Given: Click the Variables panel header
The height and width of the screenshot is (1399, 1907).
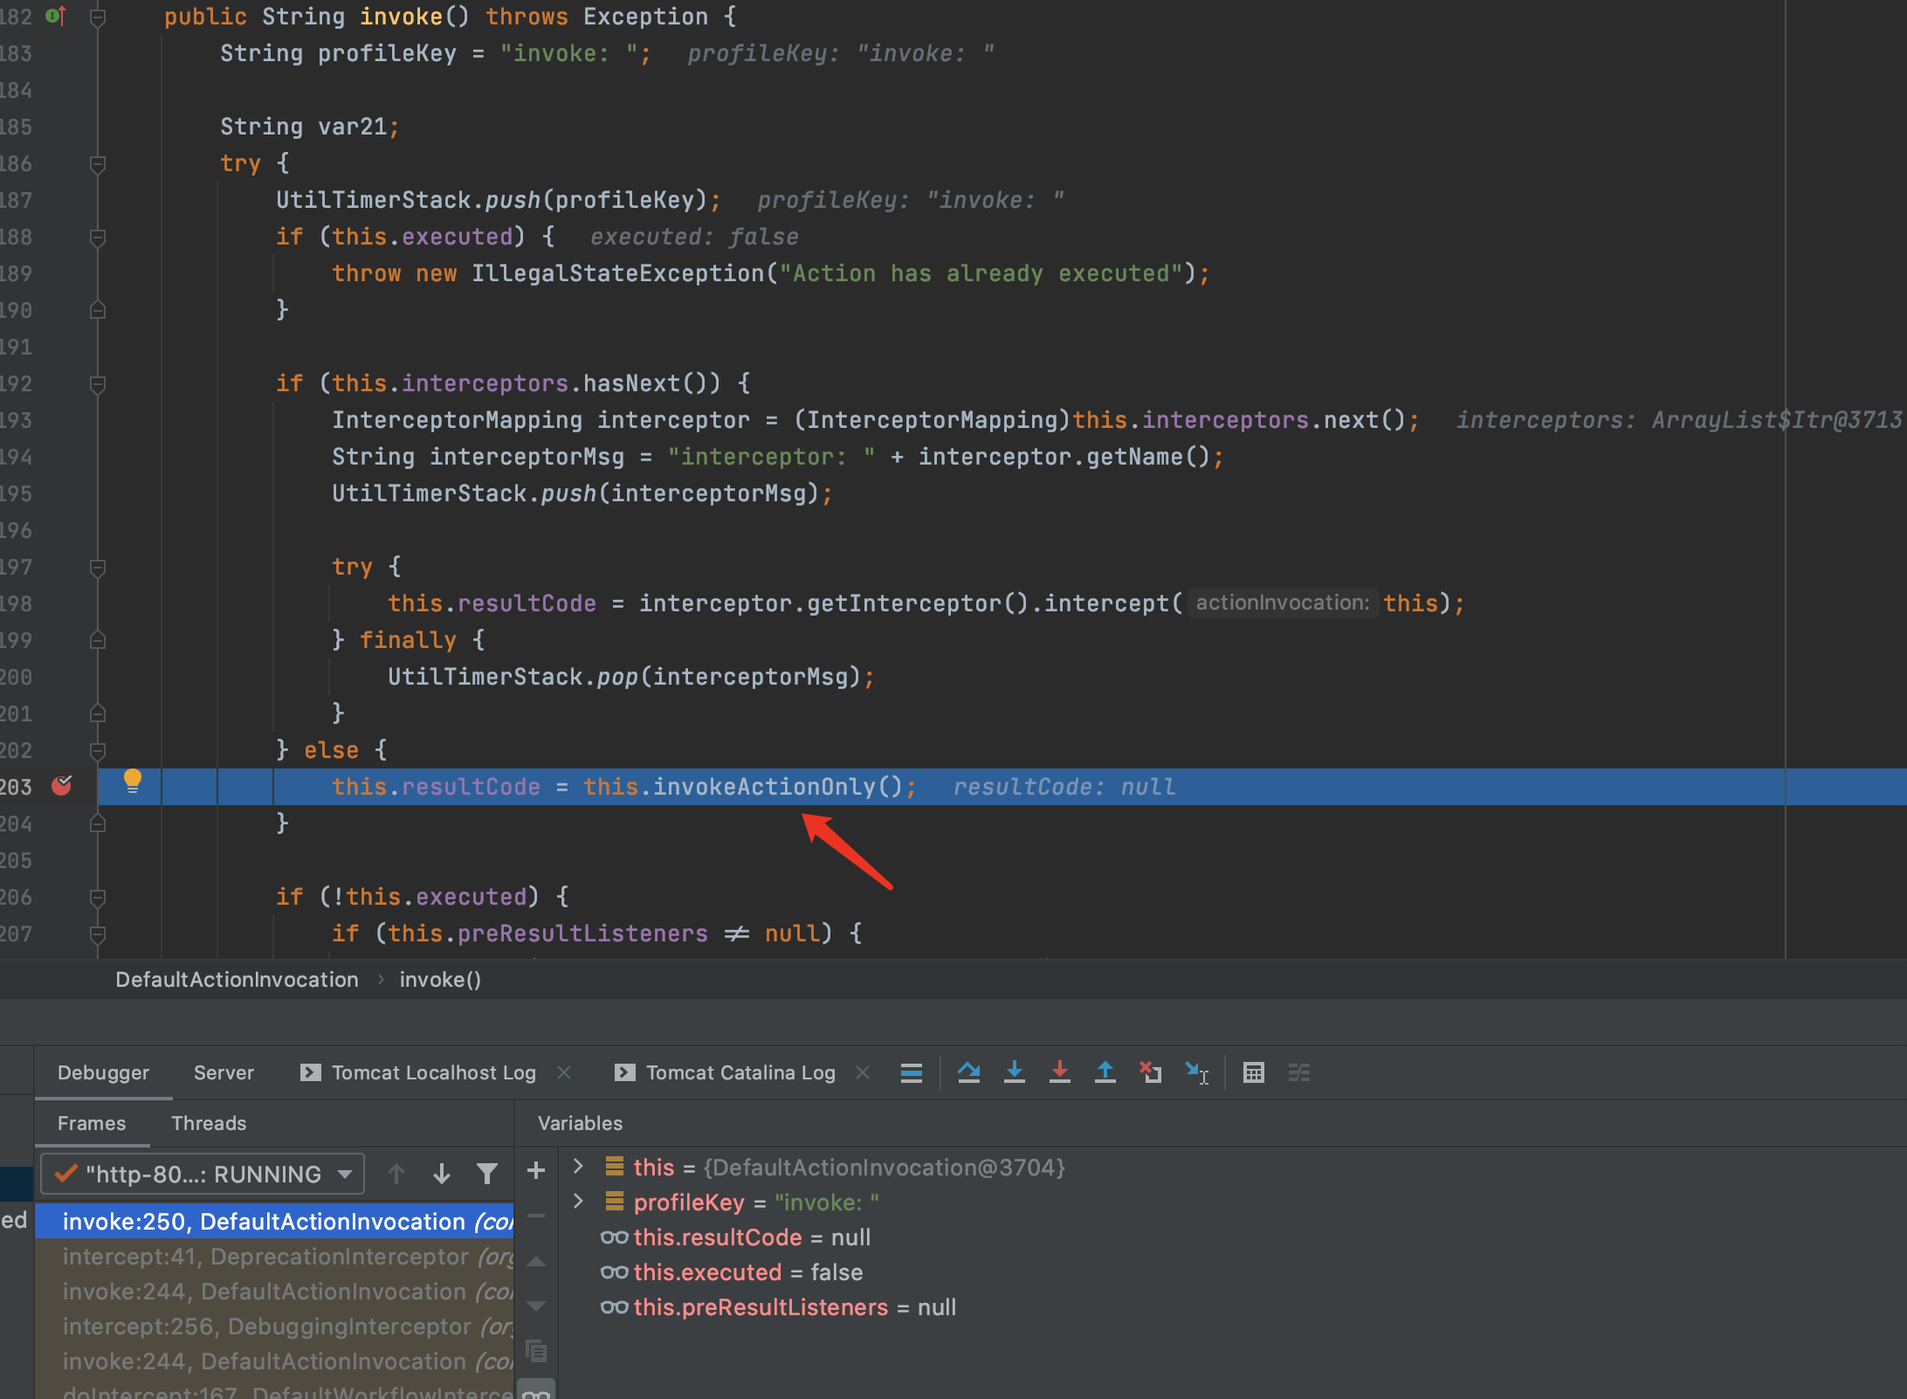Looking at the screenshot, I should [580, 1123].
